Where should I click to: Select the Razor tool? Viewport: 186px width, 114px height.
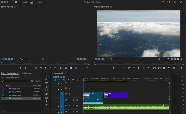46,86
